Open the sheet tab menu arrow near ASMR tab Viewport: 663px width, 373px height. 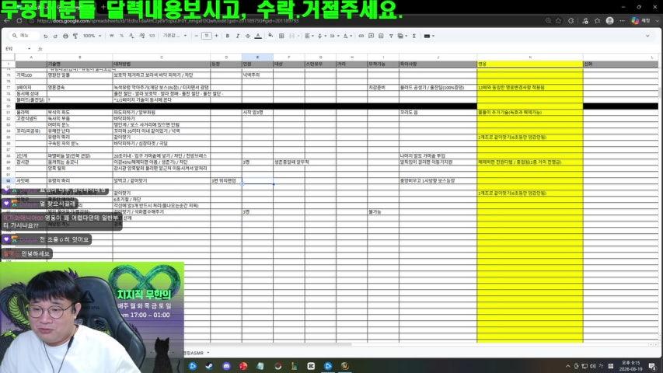pos(208,353)
